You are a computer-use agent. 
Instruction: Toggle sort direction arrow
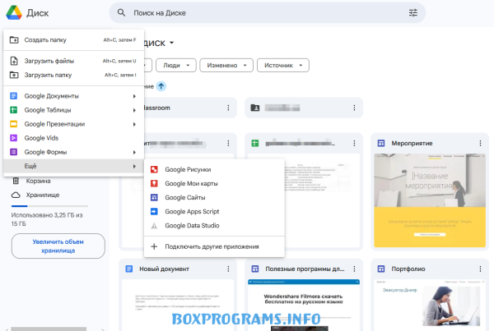pos(161,86)
